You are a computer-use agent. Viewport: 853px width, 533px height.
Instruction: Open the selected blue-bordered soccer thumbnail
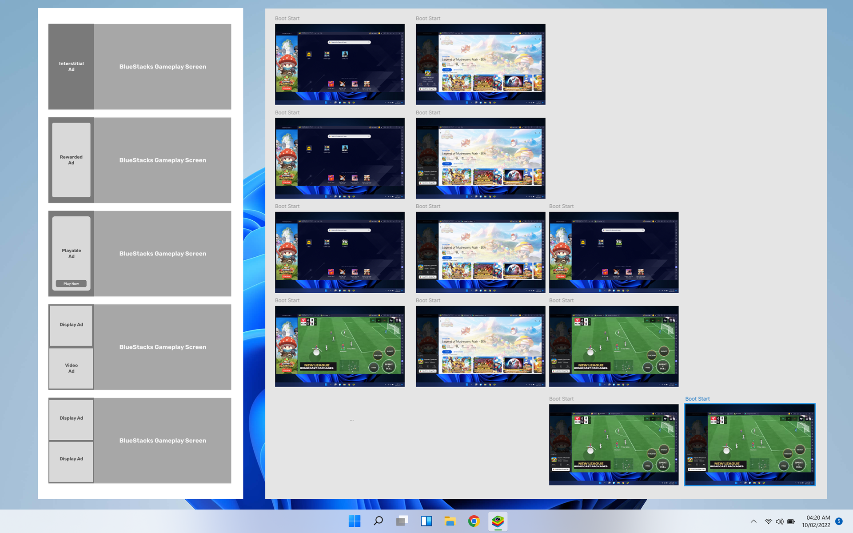(750, 445)
